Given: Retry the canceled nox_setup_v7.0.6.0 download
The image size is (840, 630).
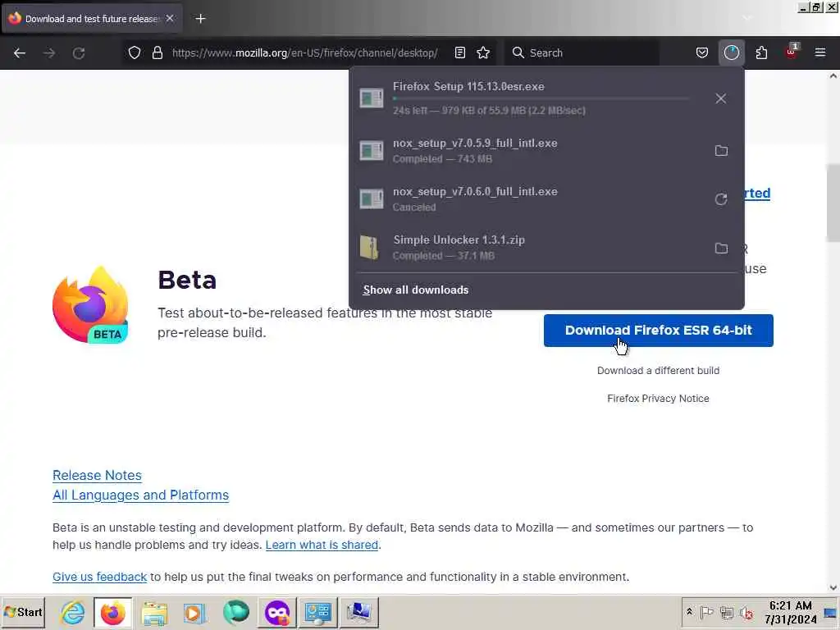Looking at the screenshot, I should pyautogui.click(x=721, y=199).
